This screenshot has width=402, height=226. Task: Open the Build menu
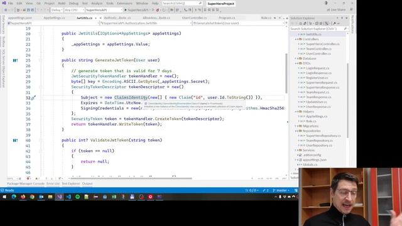tap(62, 3)
